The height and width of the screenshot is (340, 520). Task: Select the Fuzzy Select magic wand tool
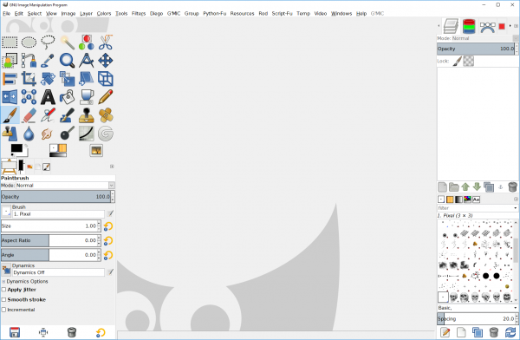point(67,42)
